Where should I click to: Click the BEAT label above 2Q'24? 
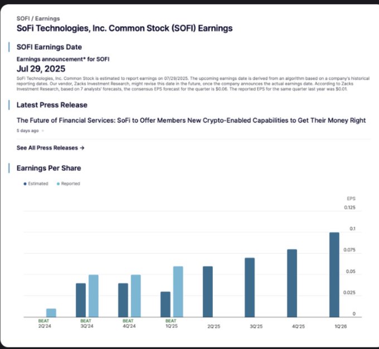[43, 321]
